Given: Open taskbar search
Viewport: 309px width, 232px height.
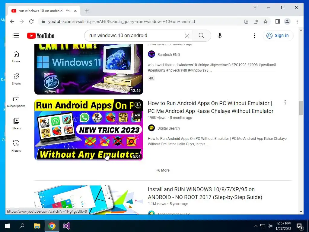Looking at the screenshot, I should point(22,226).
